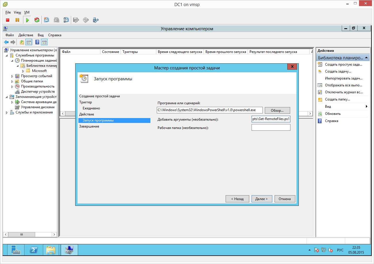This screenshot has width=374, height=264.
Task: Expand the Просмотр событий node
Action: pos(12,76)
